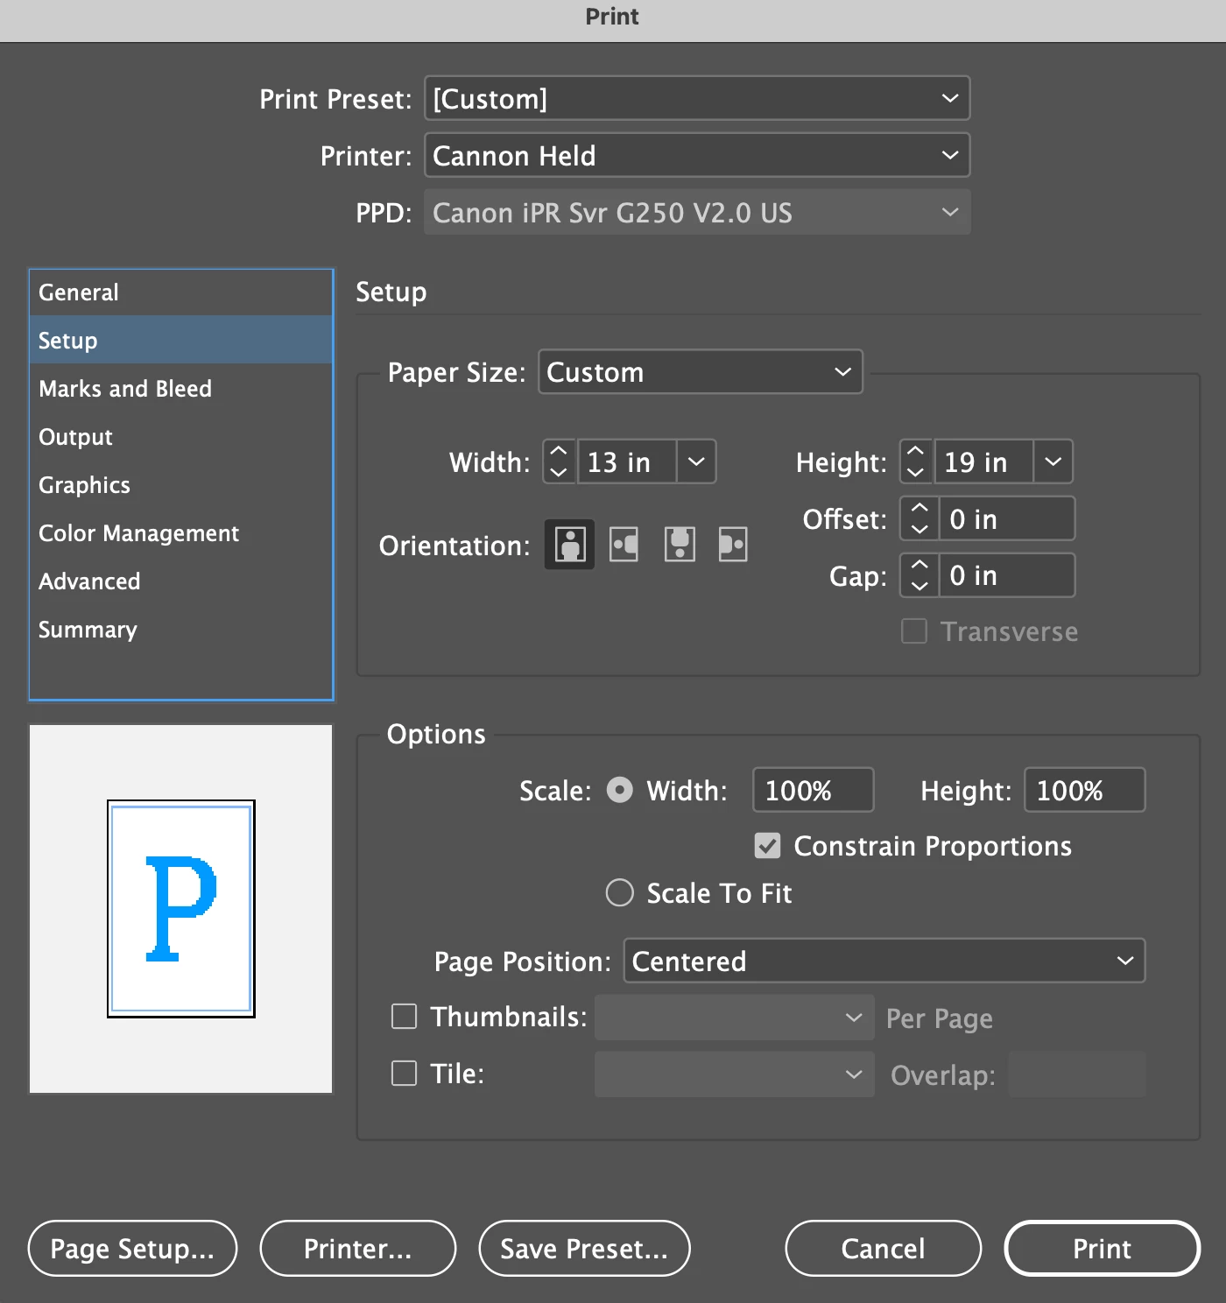Open the Marks and Bleed section
Screen dimensions: 1226x1303
click(x=181, y=388)
